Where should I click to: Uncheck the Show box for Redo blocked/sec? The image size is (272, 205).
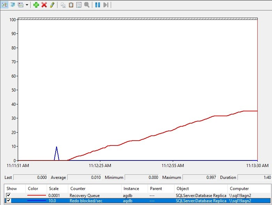[8, 201]
